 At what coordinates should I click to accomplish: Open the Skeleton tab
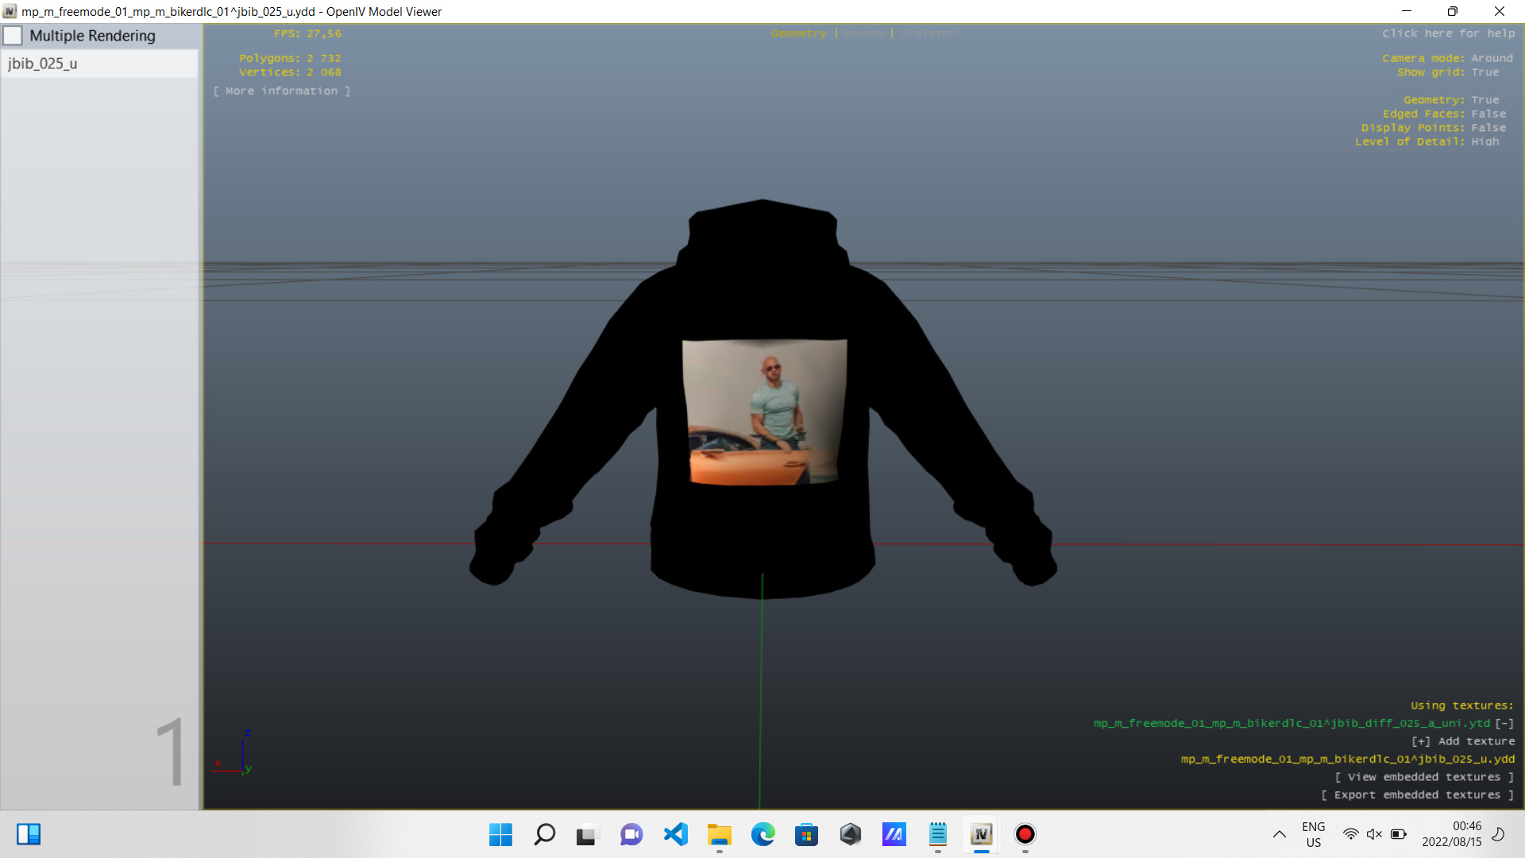(928, 33)
